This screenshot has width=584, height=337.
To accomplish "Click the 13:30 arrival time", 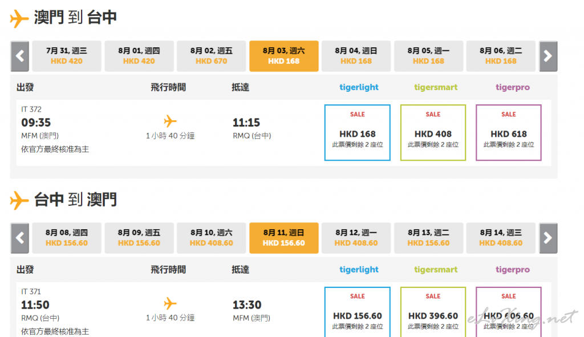I will (247, 305).
